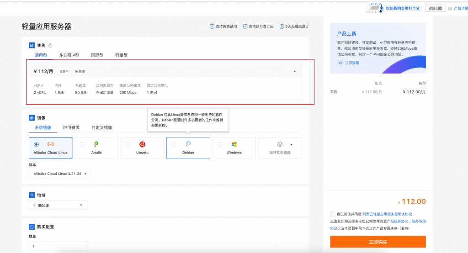Click the stacked layers 展开其他镜像 icon
The height and width of the screenshot is (253, 468).
280,144
